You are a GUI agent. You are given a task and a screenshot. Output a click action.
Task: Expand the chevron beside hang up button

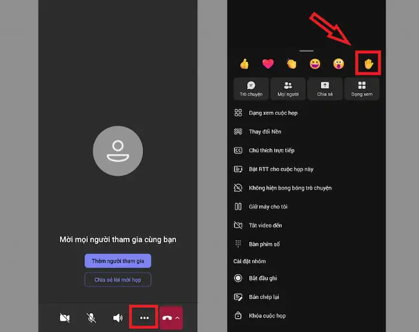tap(177, 318)
